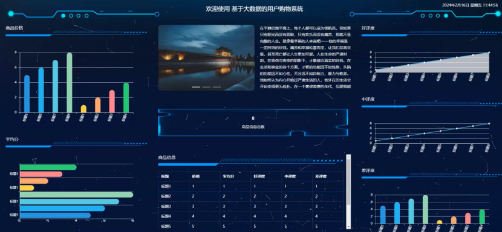Click the green horizontal bar in 平均分 chart
The height and width of the screenshot is (232, 502).
pyautogui.click(x=48, y=167)
